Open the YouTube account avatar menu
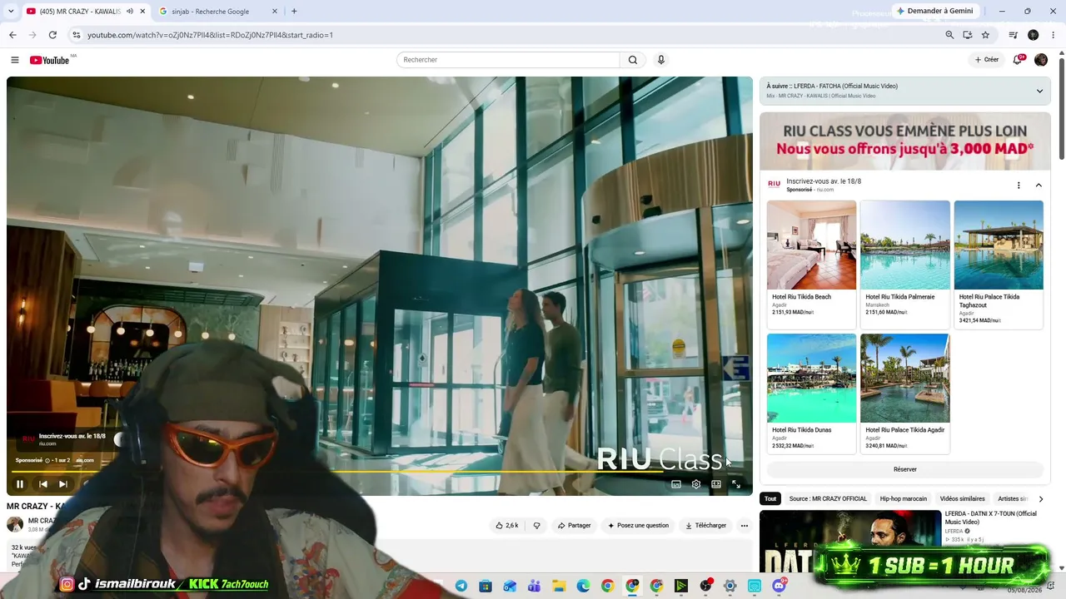Viewport: 1066px width, 599px height. click(1041, 60)
